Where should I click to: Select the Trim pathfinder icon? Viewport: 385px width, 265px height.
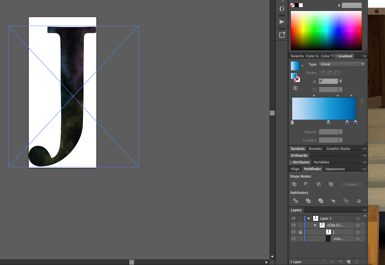308,201
